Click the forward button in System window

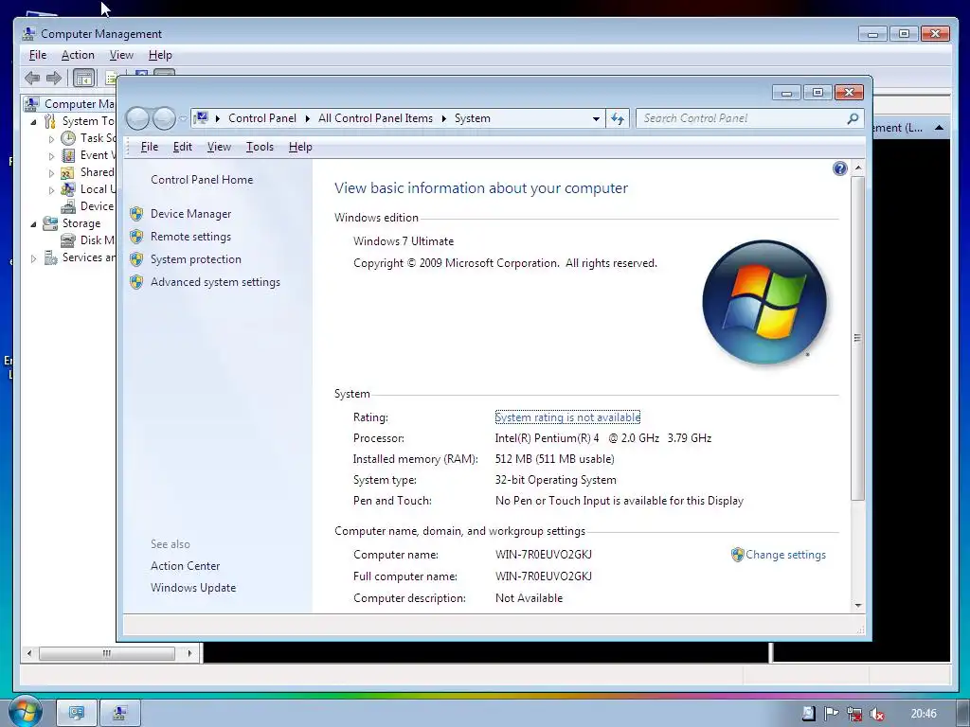(163, 118)
